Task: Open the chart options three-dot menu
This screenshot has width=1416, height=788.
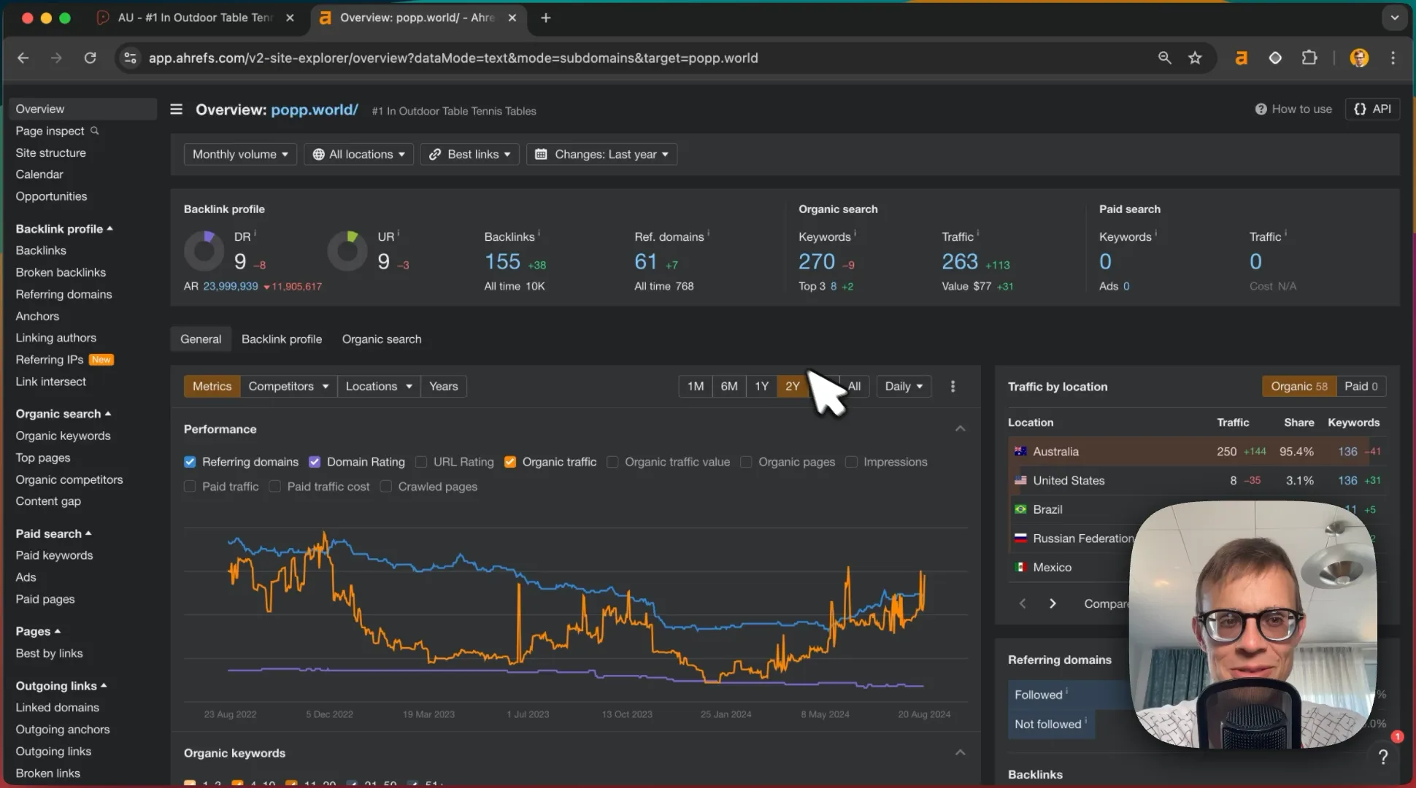Action: pos(953,386)
